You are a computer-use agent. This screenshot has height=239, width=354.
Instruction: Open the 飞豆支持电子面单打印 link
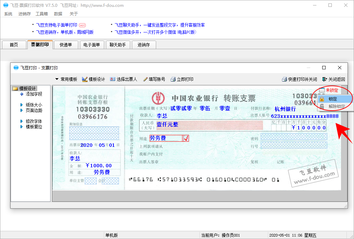57,25
